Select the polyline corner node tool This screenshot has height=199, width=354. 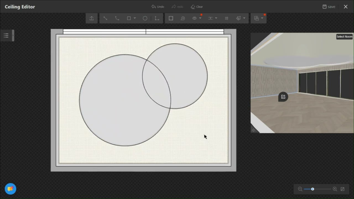[157, 18]
